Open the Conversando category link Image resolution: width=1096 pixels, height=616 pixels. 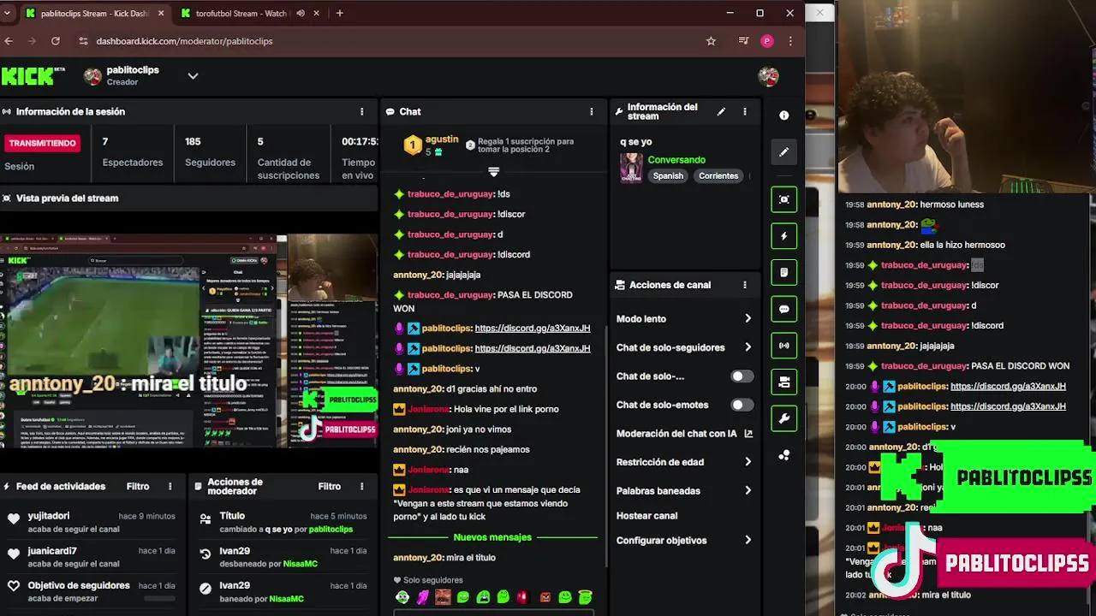676,160
